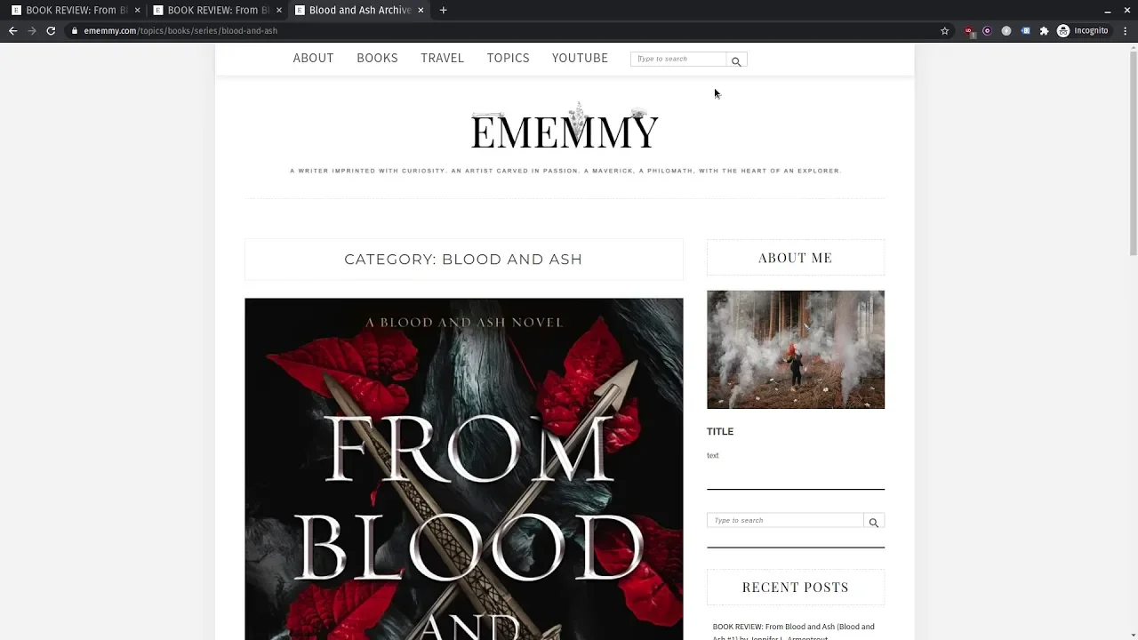Open a new tab with plus icon
This screenshot has height=640, width=1138.
(443, 10)
